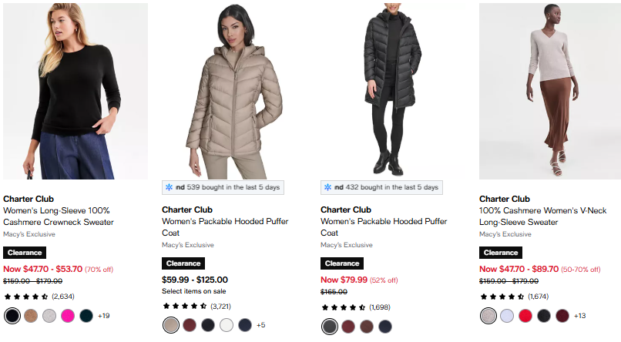Click 539 bought in last 5 days badge
Image resolution: width=621 pixels, height=342 pixels.
223,187
